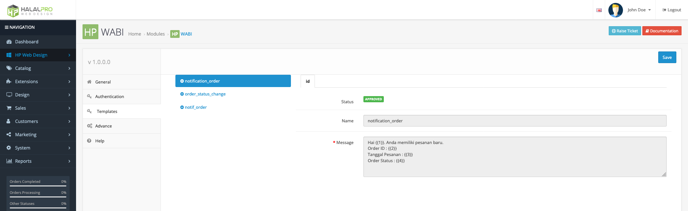Click the large HP WABI logo badge
688x211 pixels.
[90, 32]
